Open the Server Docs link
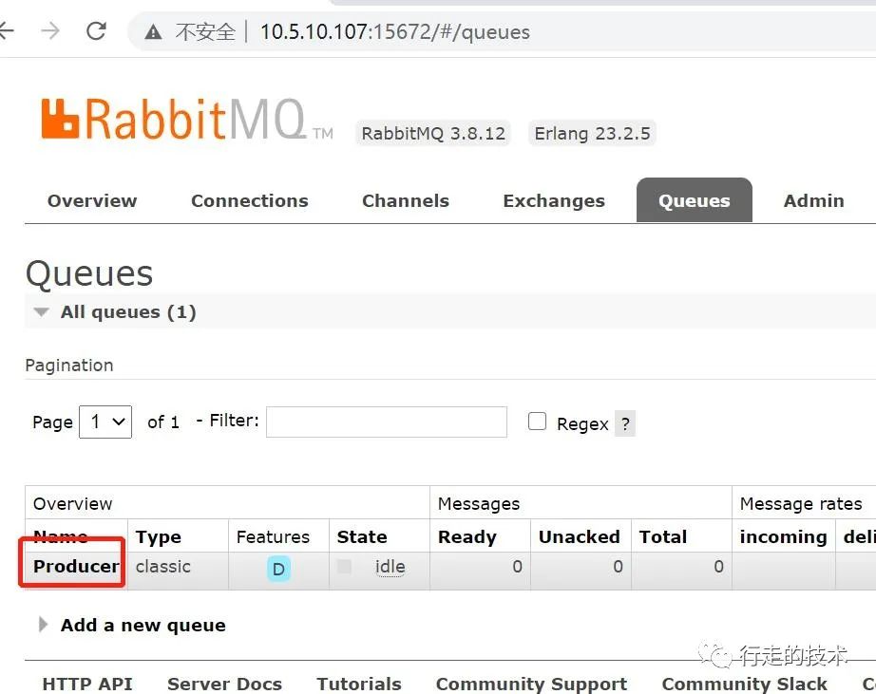 click(224, 684)
